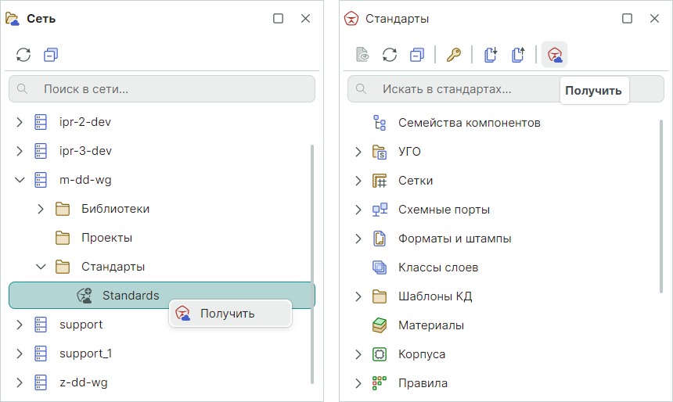673x402 pixels.
Task: Click the Сеть panel vertical scrollbar
Action: [x=312, y=264]
